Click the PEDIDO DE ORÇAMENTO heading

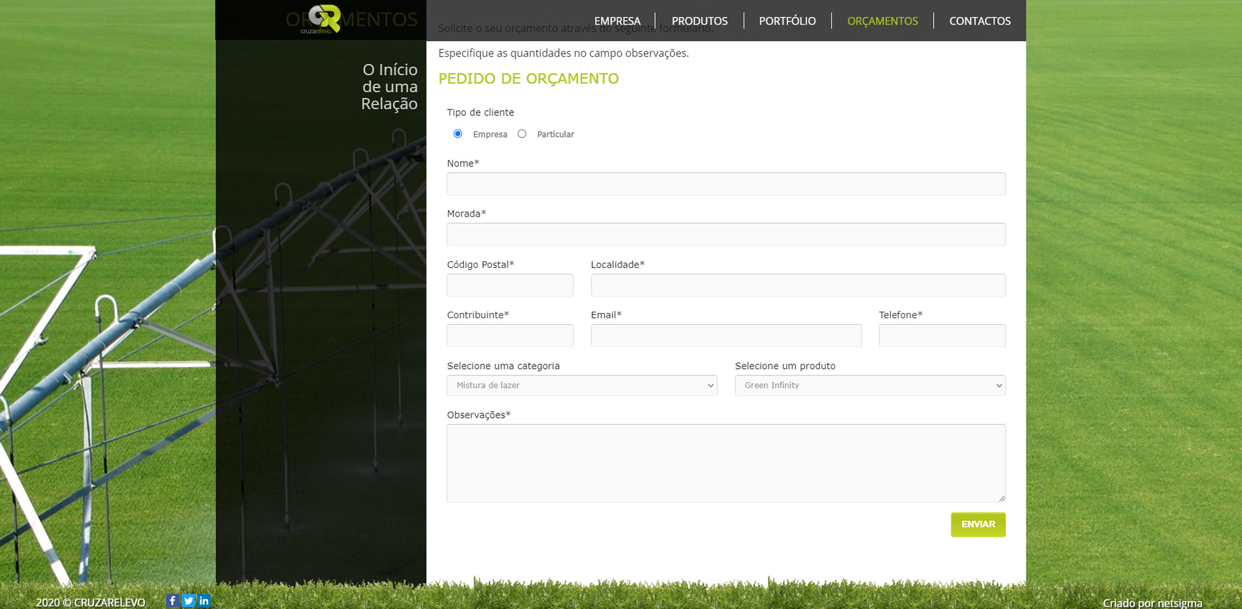[x=528, y=78]
